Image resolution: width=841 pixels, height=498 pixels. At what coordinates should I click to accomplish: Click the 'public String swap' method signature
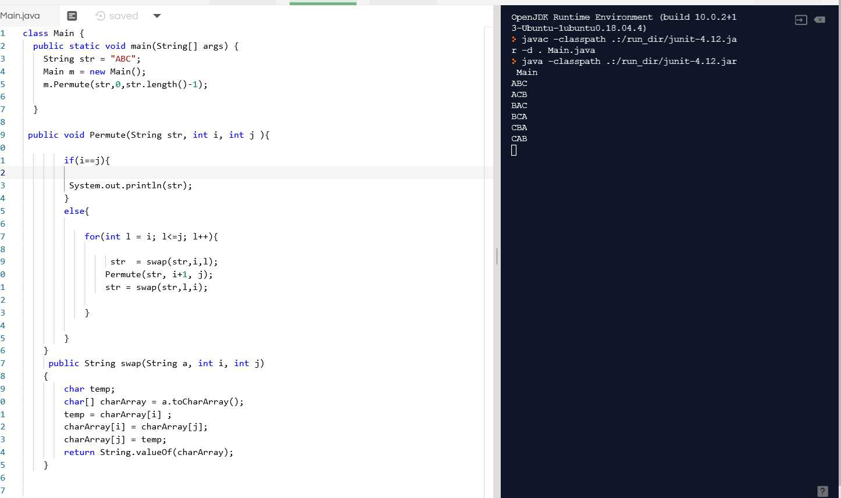pos(156,363)
